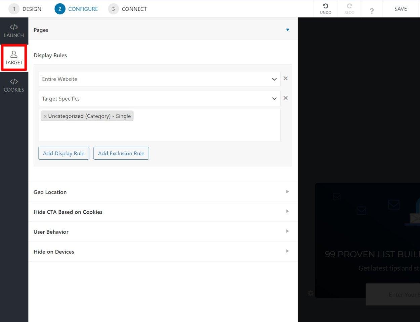Screen dimensions: 420x322
Task: Expand the Hide on Devices section
Action: point(163,252)
